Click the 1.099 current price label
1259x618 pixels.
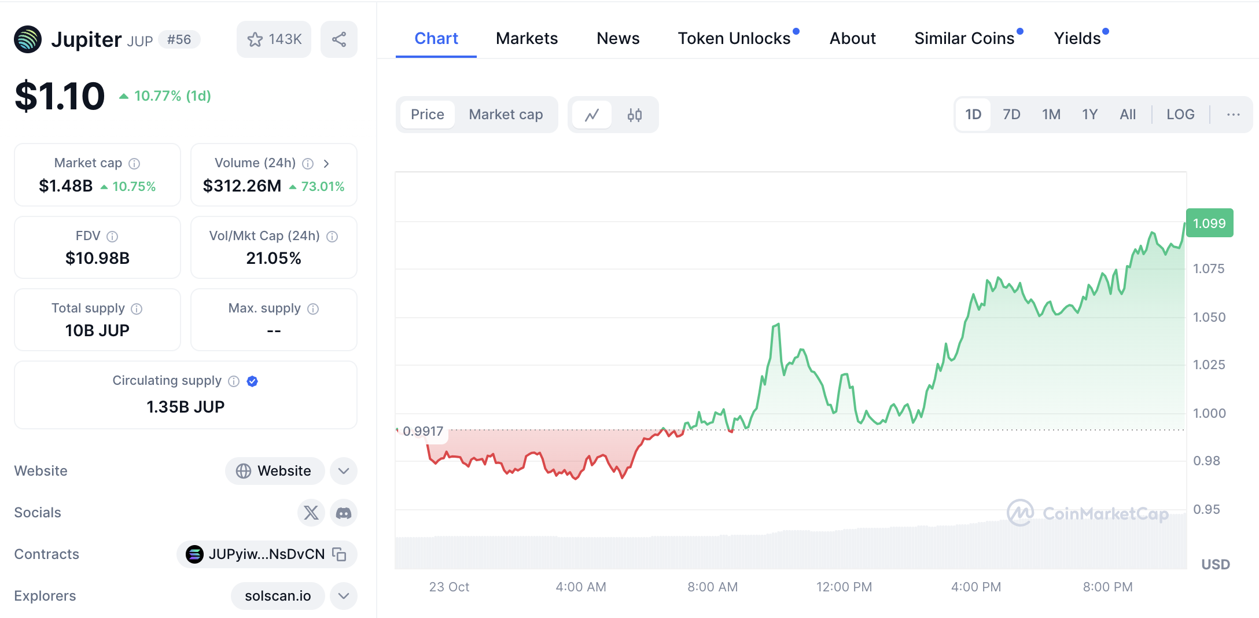click(x=1209, y=223)
